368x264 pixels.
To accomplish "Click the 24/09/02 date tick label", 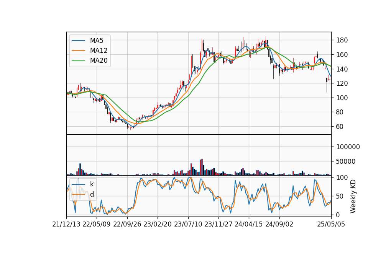I will tap(279, 224).
